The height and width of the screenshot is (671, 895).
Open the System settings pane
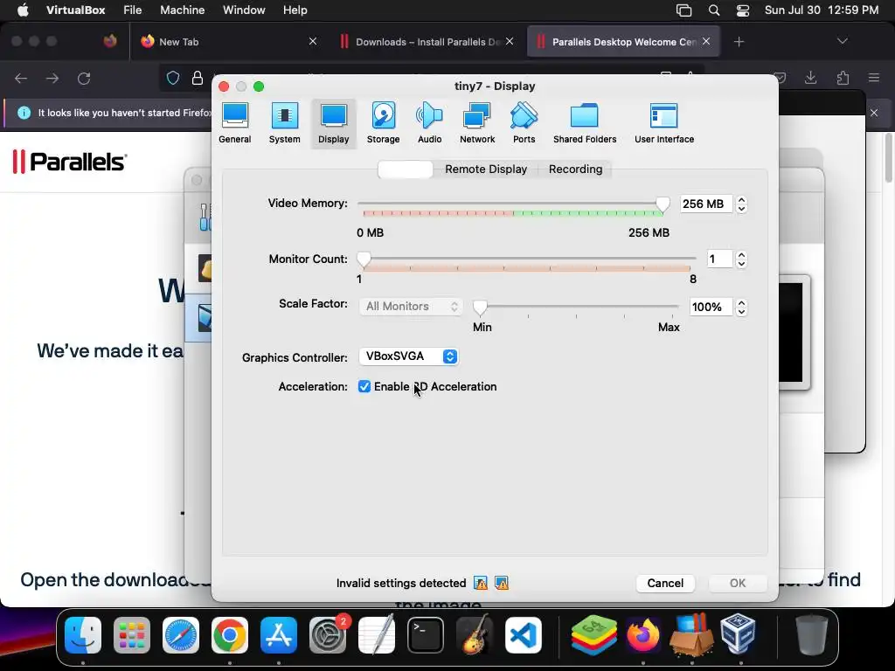[x=284, y=123]
